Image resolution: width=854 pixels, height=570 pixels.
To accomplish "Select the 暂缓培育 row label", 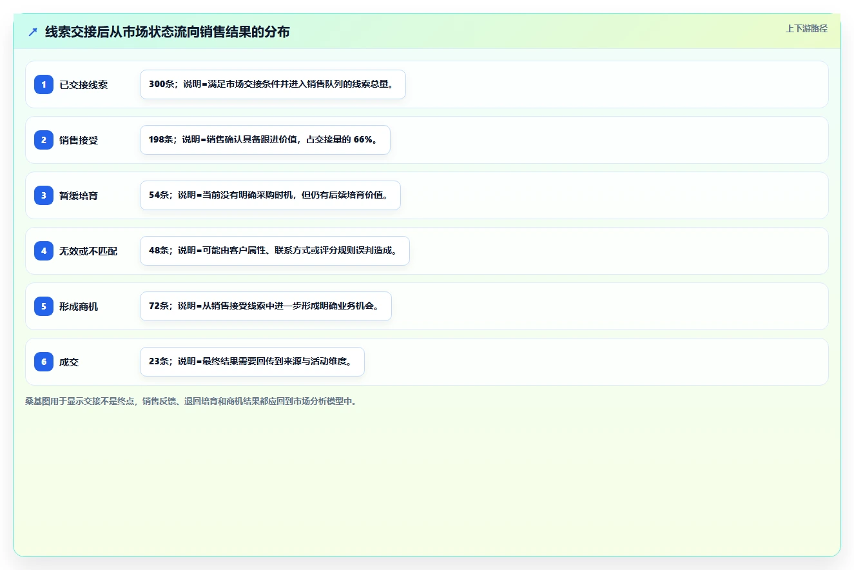I will click(x=79, y=195).
